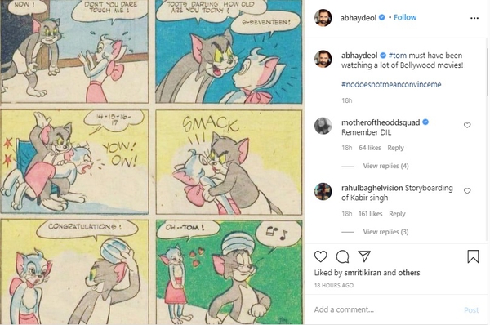Save the post with the bookmark icon
490x325 pixels.
coord(473,256)
